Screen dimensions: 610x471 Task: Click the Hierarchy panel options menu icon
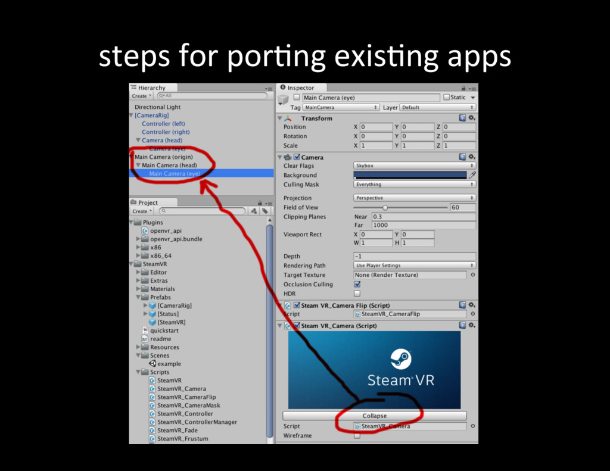coord(269,89)
